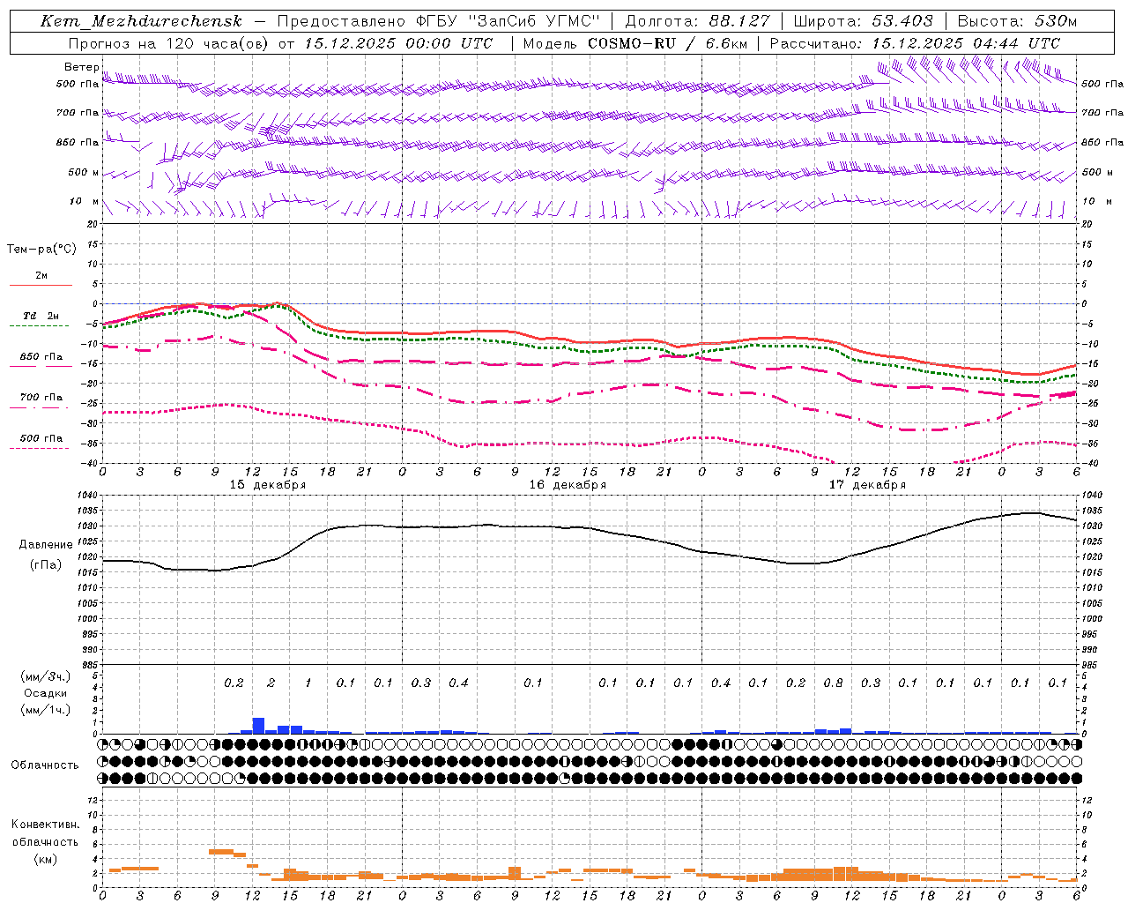The height and width of the screenshot is (903, 1128).
Task: Click the 'Осадки' precipitation label
Action: 46,693
